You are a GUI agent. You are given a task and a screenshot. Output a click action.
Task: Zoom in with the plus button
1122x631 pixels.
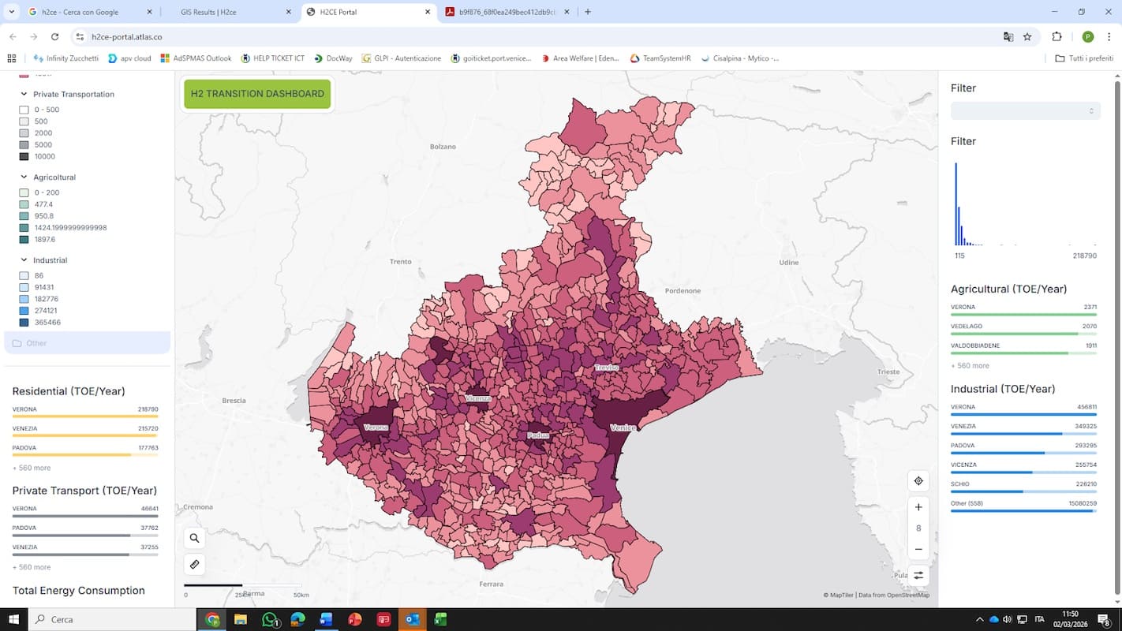pyautogui.click(x=918, y=507)
